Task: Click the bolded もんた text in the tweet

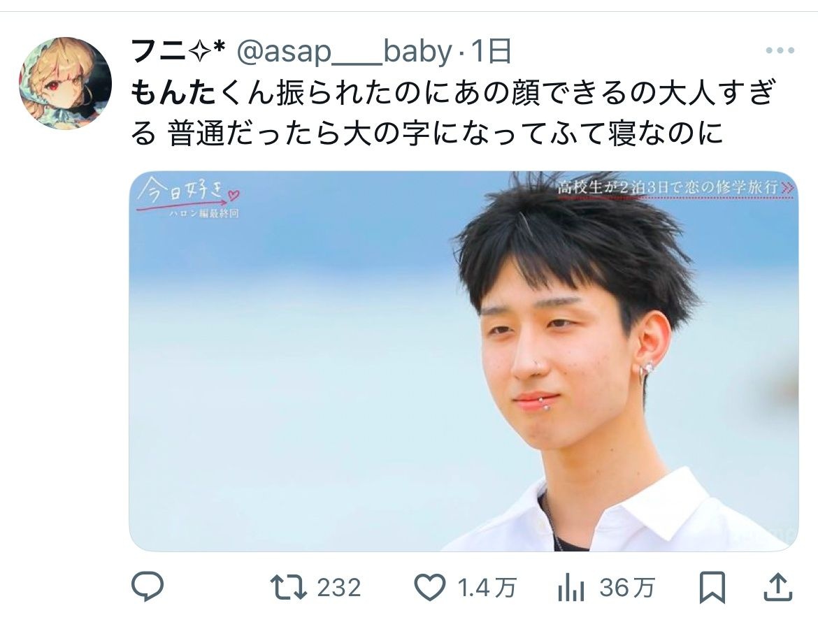Action: 173,93
